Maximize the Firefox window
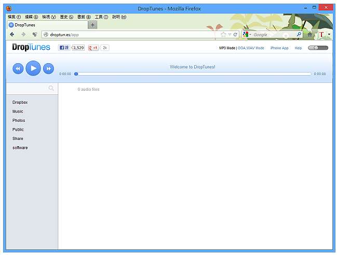337x255 pixels. (x=314, y=7)
